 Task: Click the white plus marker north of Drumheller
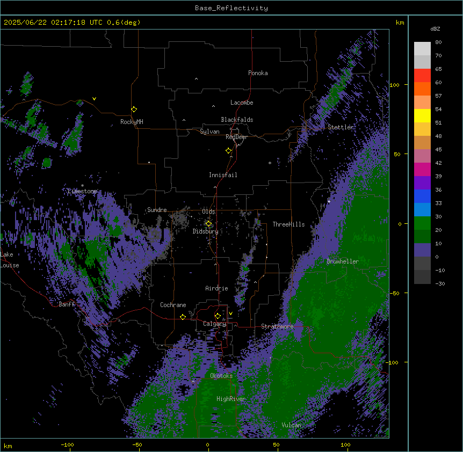click(329, 201)
